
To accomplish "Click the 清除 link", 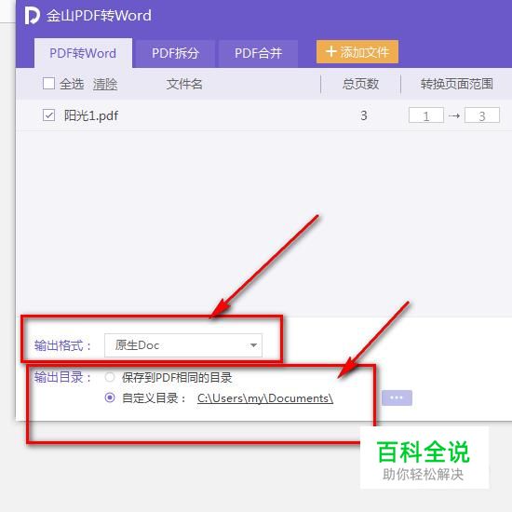I will pyautogui.click(x=105, y=84).
